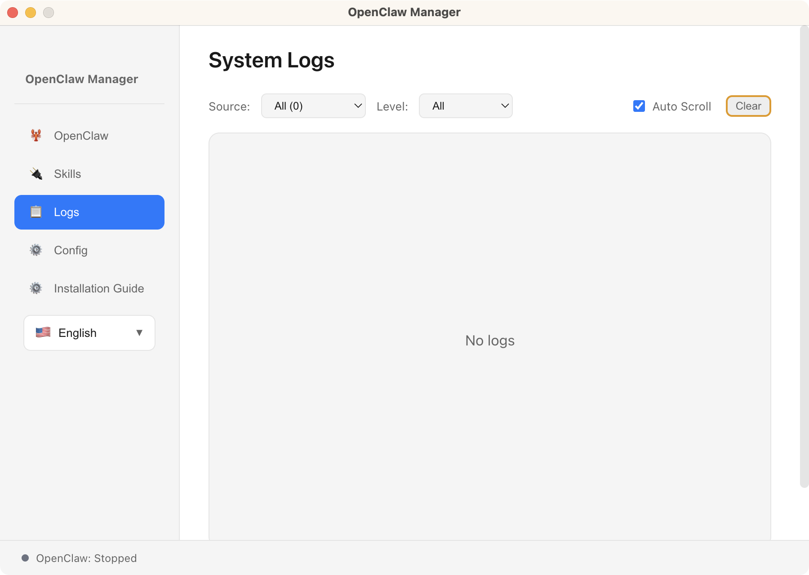Clear the system logs

748,106
